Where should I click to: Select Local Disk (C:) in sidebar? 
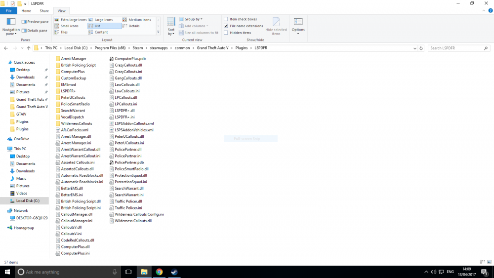28,200
